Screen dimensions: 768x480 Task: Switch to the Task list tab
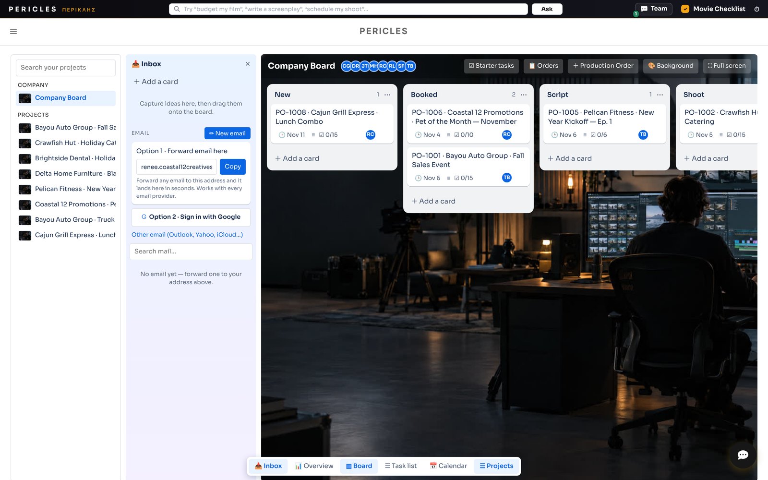(401, 466)
